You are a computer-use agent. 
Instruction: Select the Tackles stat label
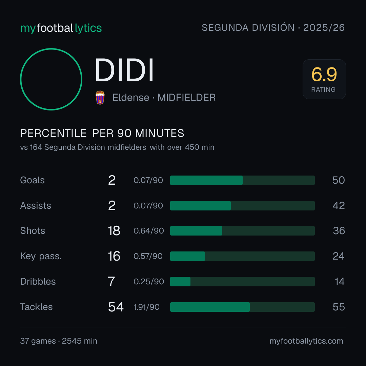[x=36, y=307]
